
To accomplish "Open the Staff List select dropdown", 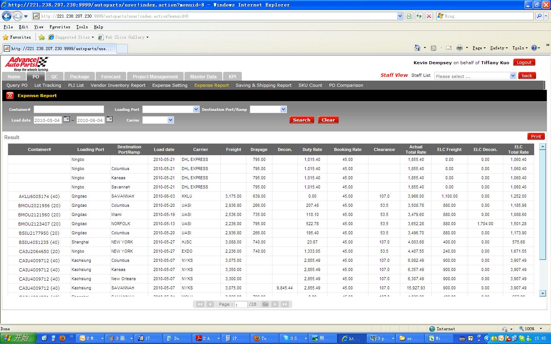I will click(513, 76).
